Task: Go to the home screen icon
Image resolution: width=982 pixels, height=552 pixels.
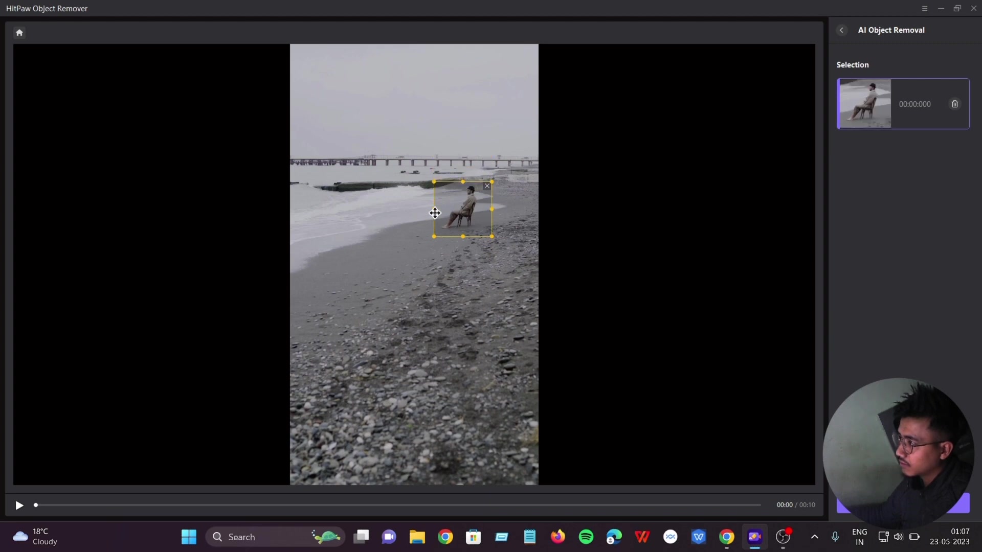Action: tap(19, 33)
